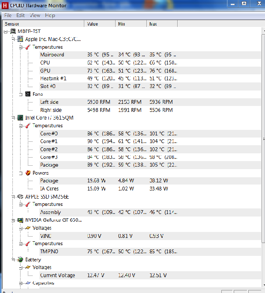Open the View menu
Image resolution: width=265 pixels, height=293 pixels.
pyautogui.click(x=35, y=15)
